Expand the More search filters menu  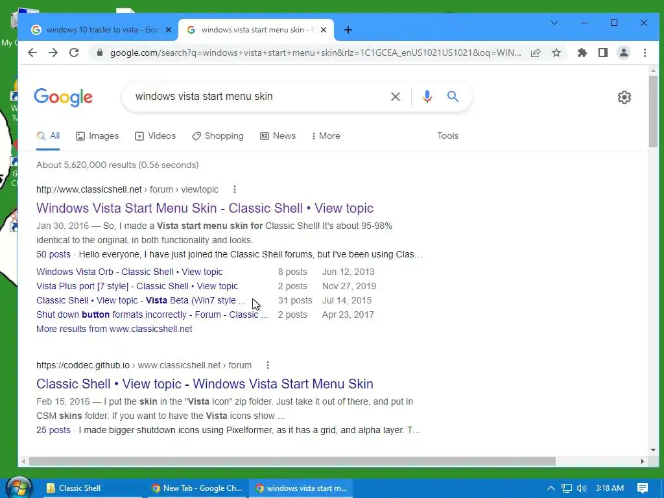pyautogui.click(x=326, y=136)
